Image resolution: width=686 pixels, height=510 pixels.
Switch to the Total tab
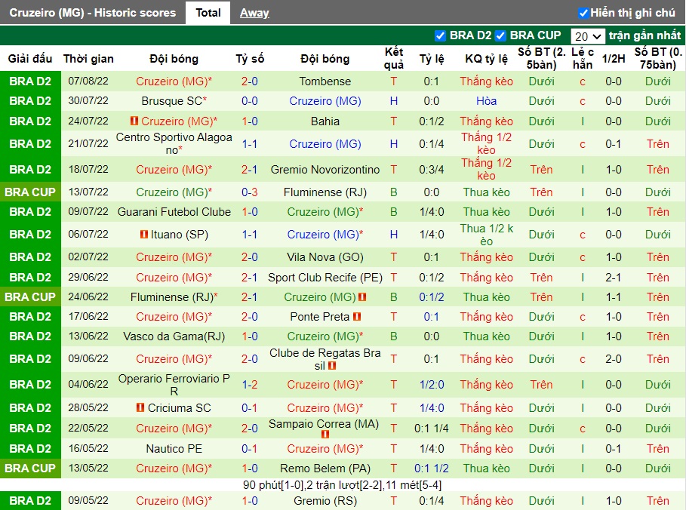tap(208, 13)
